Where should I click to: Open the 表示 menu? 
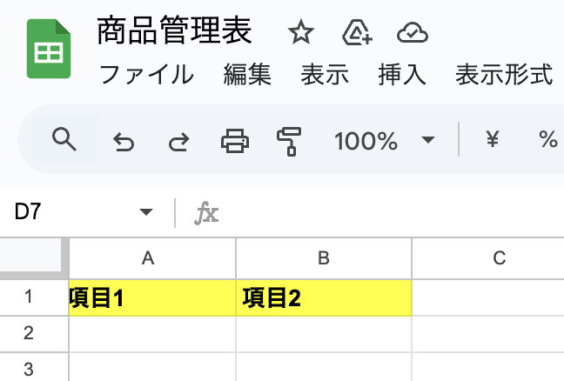point(325,75)
